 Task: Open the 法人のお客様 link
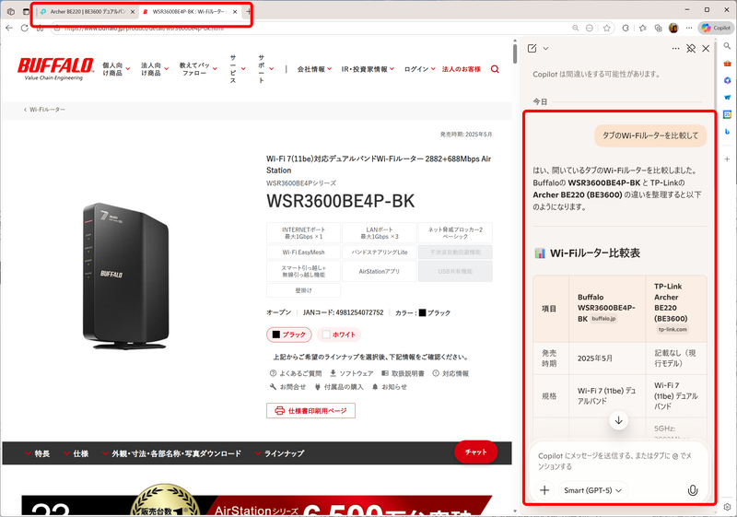point(462,69)
